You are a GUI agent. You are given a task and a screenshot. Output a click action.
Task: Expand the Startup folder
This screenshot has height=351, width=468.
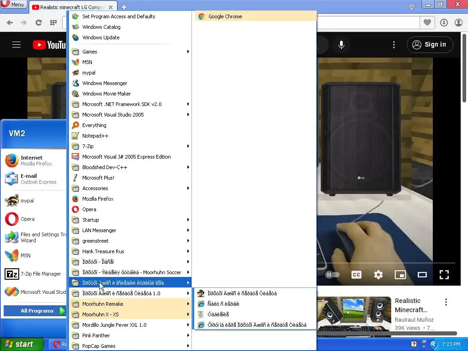[130, 220]
